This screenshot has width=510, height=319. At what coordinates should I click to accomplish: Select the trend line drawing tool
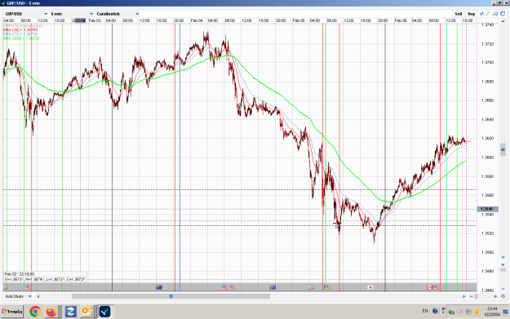click(x=488, y=14)
